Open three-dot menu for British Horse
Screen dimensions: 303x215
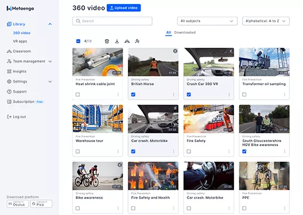173,95
